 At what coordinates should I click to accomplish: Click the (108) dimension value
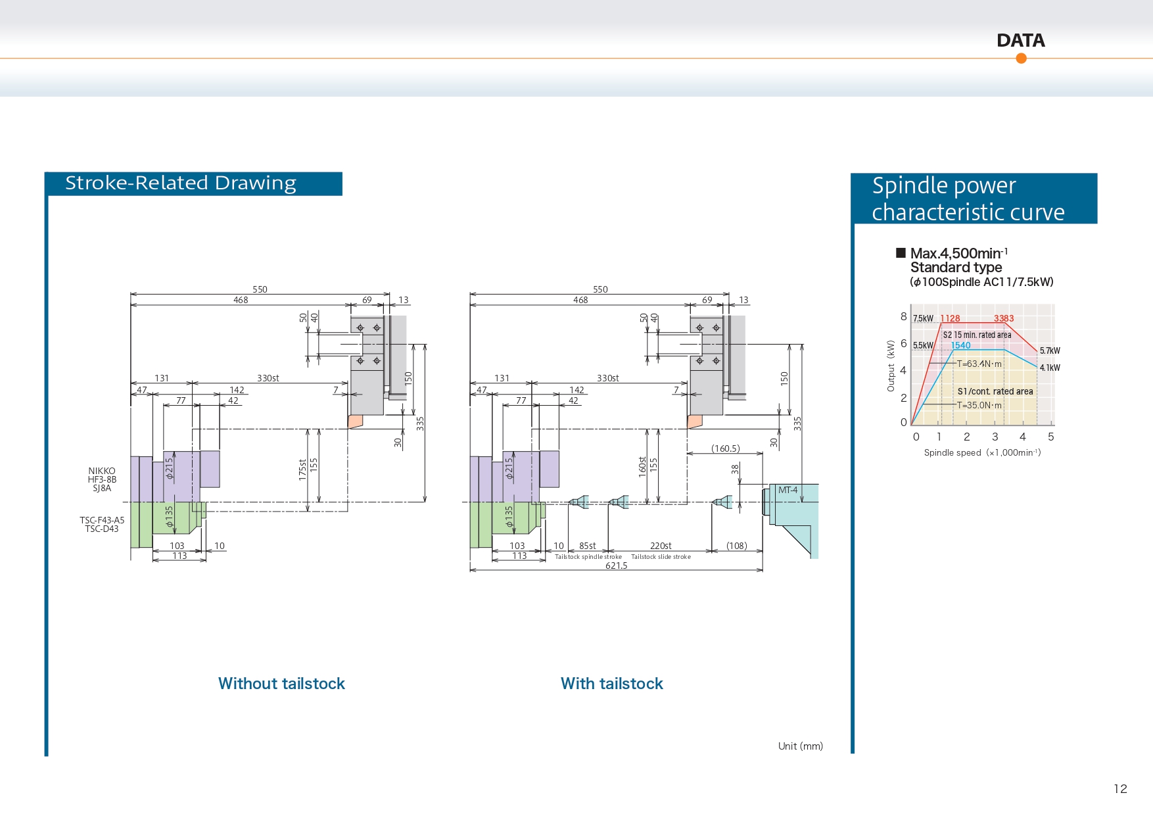(x=737, y=546)
